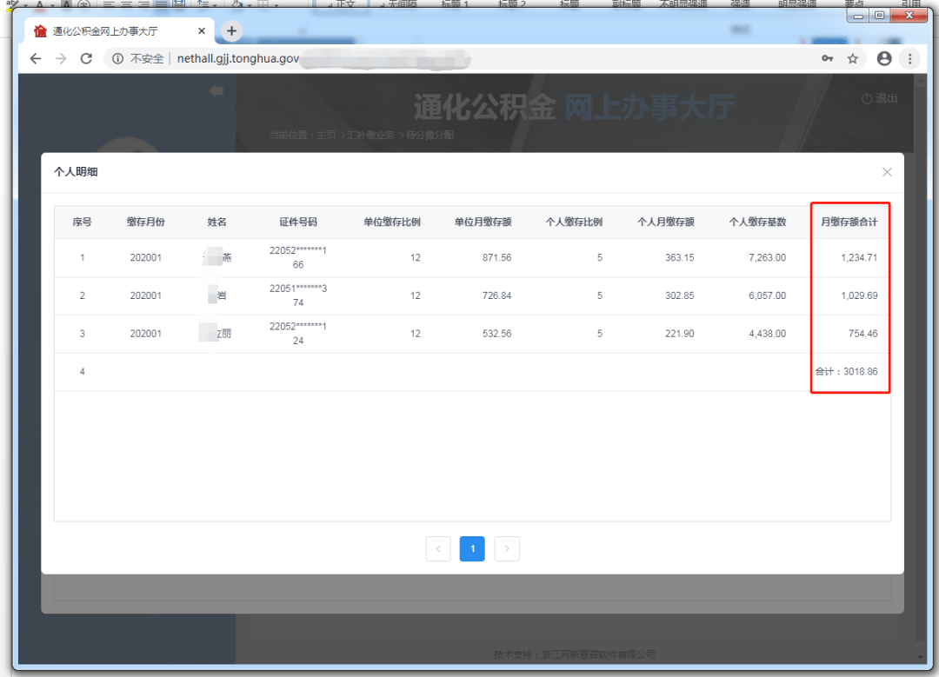Open site info 不安全 indicator
This screenshot has height=677, width=939.
137,58
